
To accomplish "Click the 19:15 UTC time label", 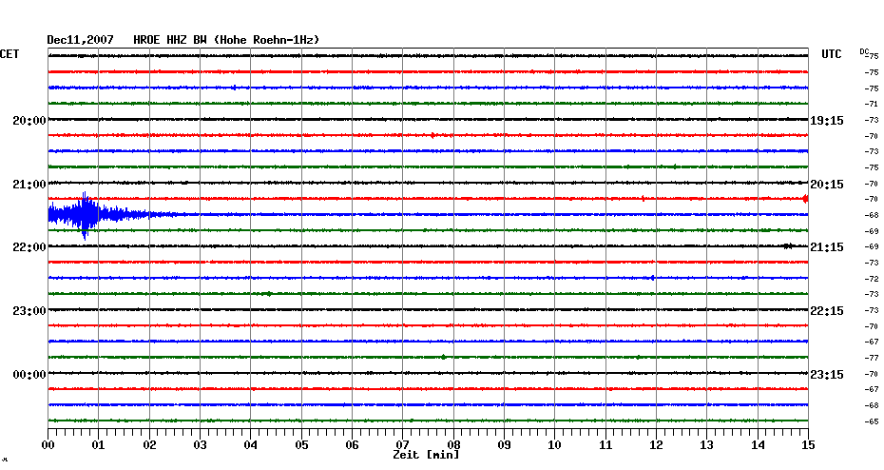I will click(827, 121).
